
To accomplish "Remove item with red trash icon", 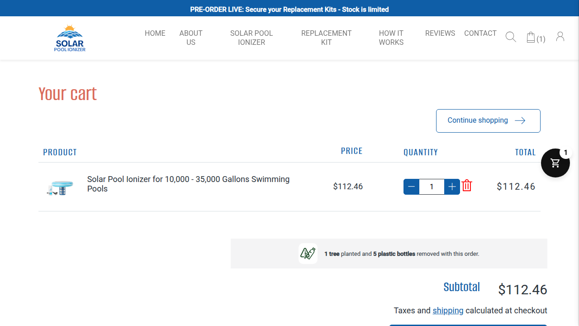I will 467,186.
